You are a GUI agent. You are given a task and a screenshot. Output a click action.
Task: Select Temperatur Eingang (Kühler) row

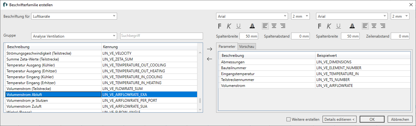pyautogui.click(x=102, y=77)
